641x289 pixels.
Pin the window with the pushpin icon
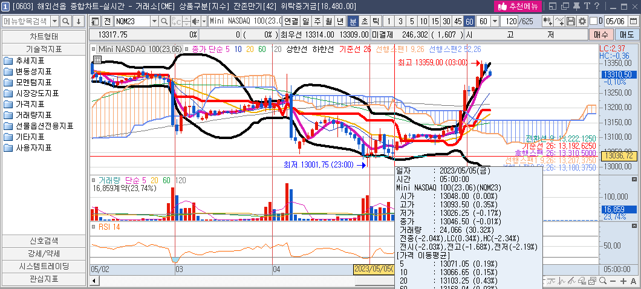[576, 6]
